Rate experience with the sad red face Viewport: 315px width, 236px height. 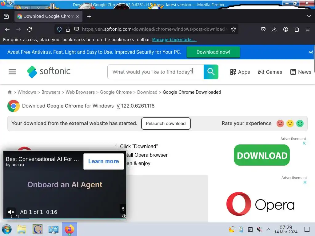[x=280, y=124]
